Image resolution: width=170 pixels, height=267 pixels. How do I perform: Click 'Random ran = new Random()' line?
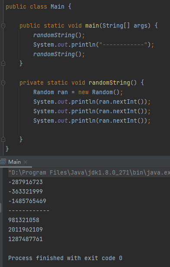[78, 92]
